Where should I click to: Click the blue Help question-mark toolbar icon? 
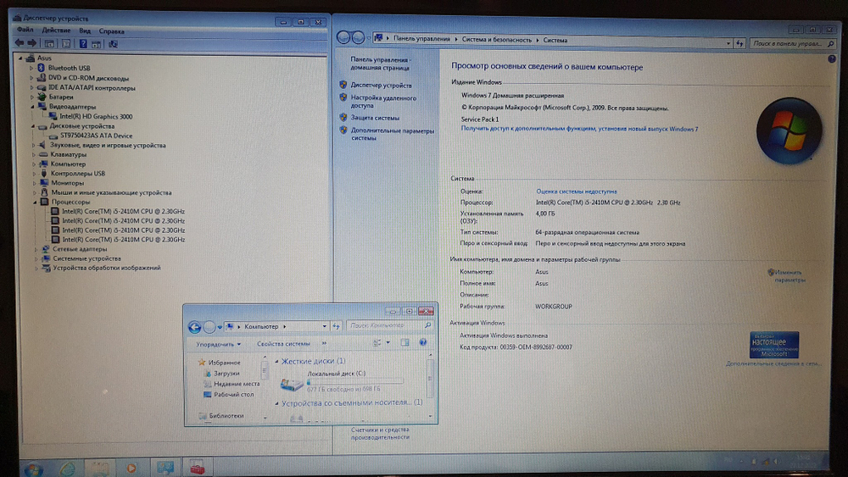83,44
